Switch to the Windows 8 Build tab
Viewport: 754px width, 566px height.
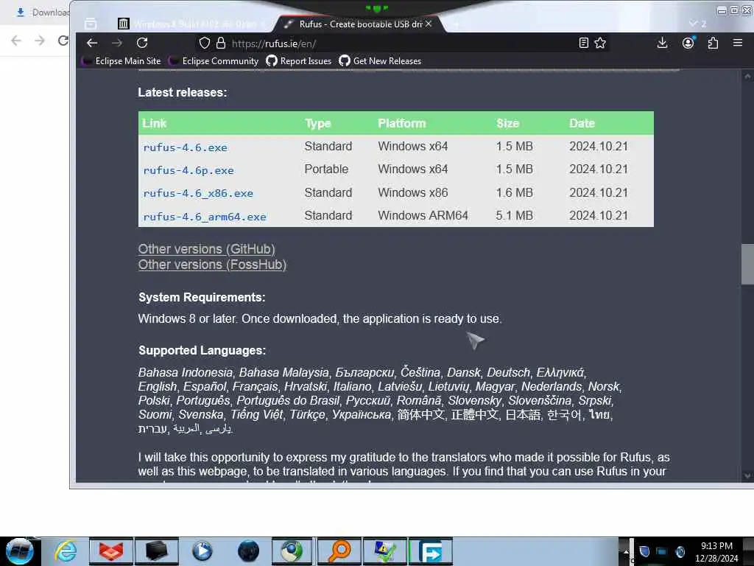click(x=192, y=24)
